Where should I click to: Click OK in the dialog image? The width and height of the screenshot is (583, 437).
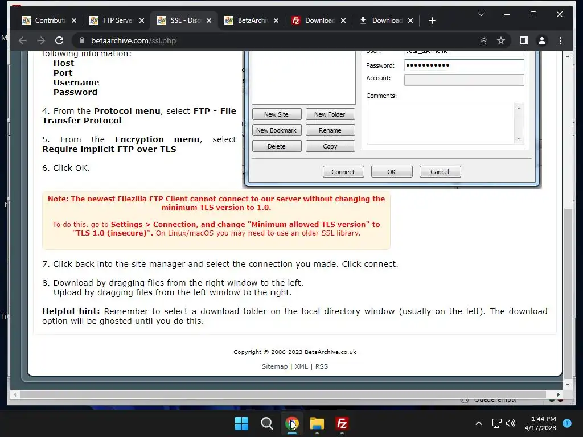point(392,172)
